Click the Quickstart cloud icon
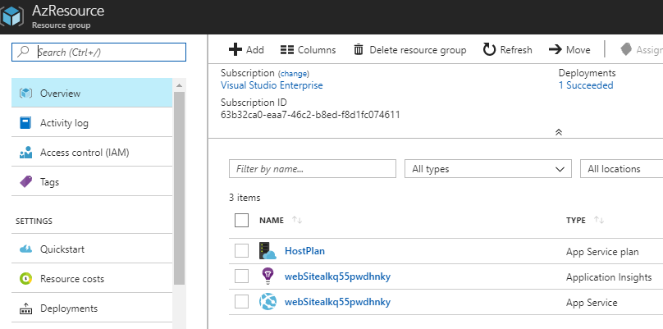The image size is (663, 329). pos(25,249)
